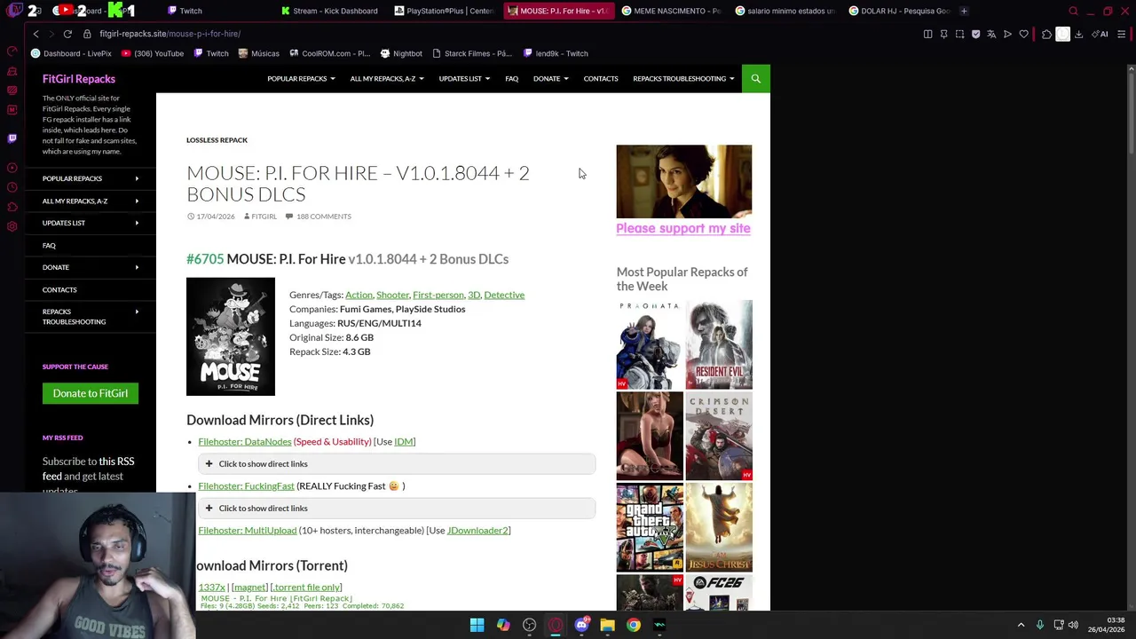Open the Crimson Desert repack thumbnail

coord(719,436)
